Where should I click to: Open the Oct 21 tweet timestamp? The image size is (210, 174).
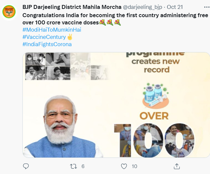(173, 7)
